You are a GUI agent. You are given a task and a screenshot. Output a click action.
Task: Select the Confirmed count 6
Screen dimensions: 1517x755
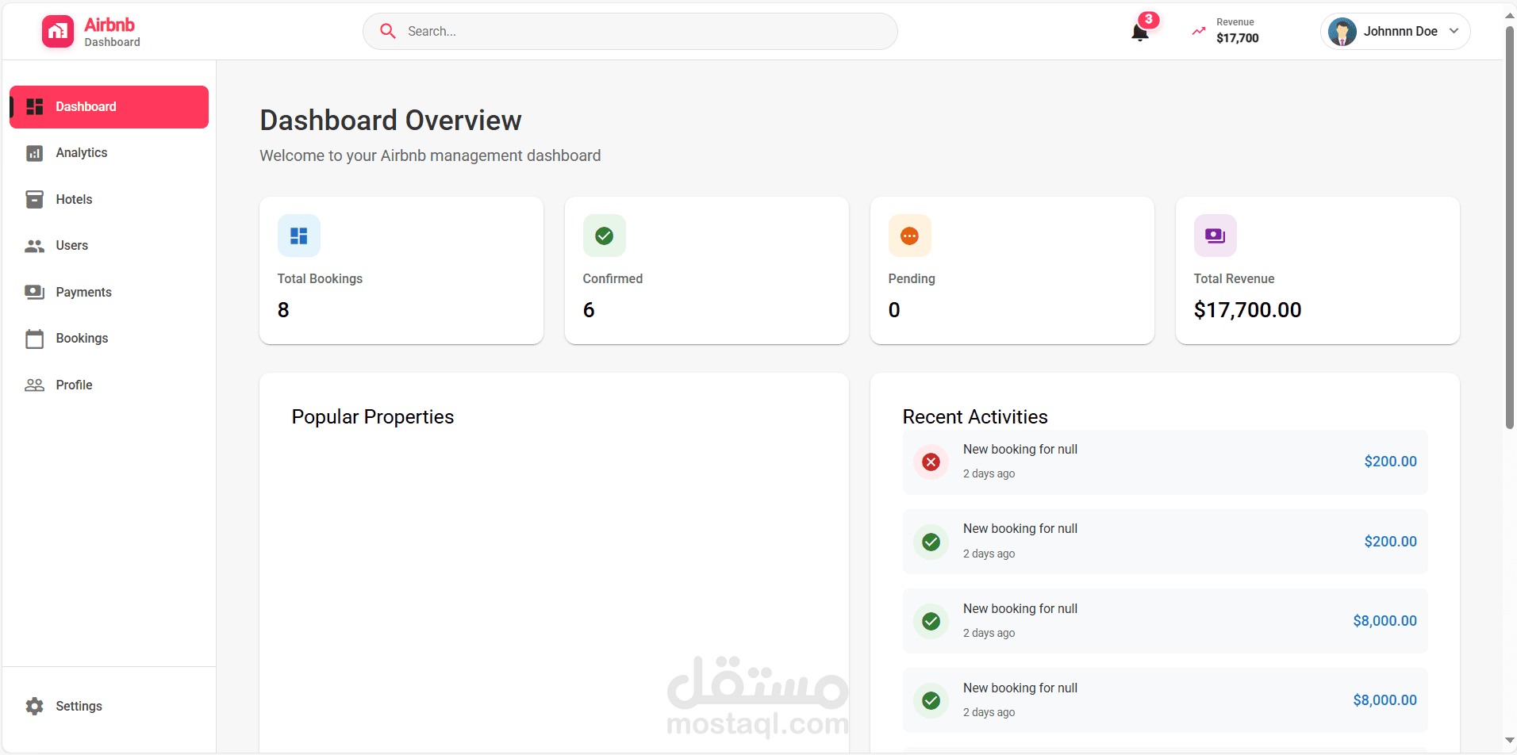(x=589, y=310)
